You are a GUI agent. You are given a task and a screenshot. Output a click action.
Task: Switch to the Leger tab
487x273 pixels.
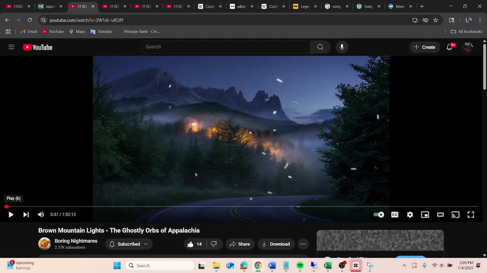tap(305, 6)
